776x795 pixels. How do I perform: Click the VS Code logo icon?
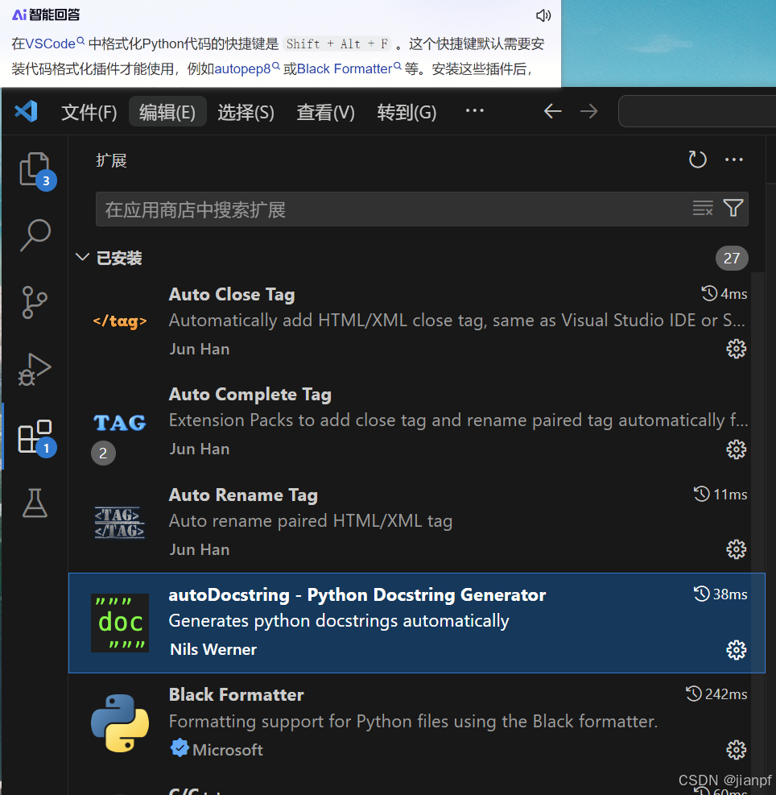26,111
